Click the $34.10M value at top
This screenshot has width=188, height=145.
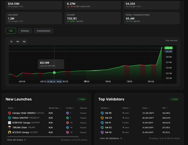14,4
